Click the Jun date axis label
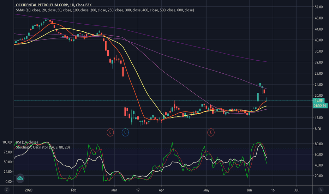This screenshot has height=194, width=329. 249,190
